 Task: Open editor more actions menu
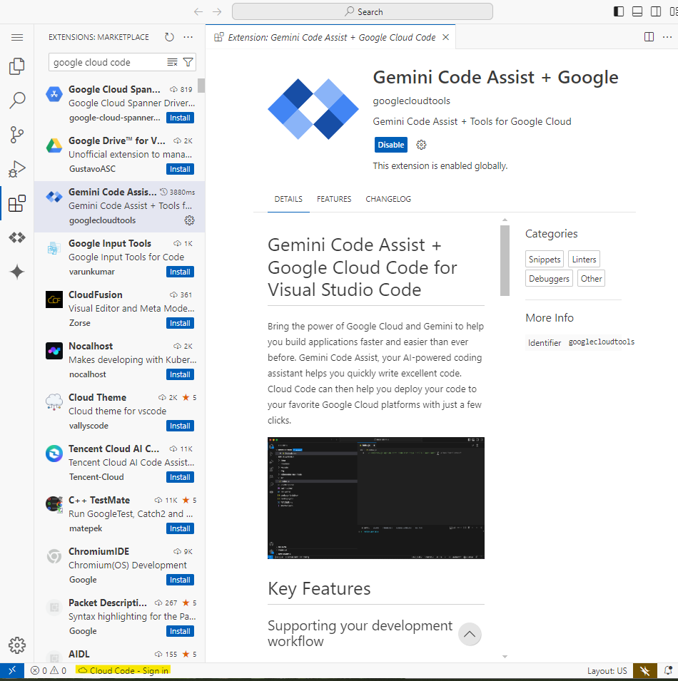[x=667, y=37]
